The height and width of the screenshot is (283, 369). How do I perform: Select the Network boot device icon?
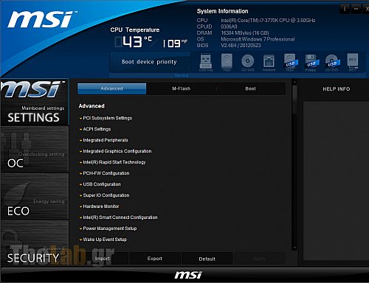pos(269,62)
